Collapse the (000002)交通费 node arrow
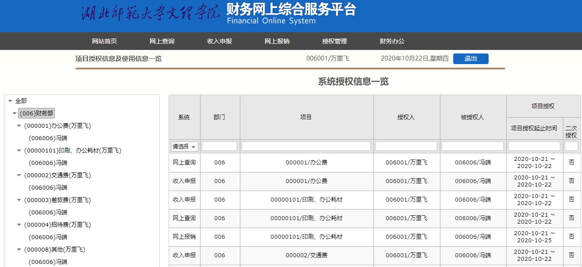Viewport: 582px width, 267px height. click(x=19, y=175)
